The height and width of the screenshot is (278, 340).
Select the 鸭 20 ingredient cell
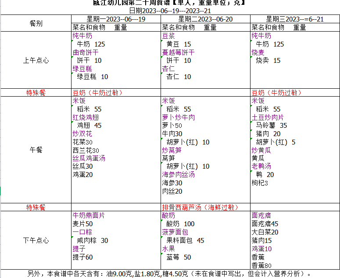265,174
